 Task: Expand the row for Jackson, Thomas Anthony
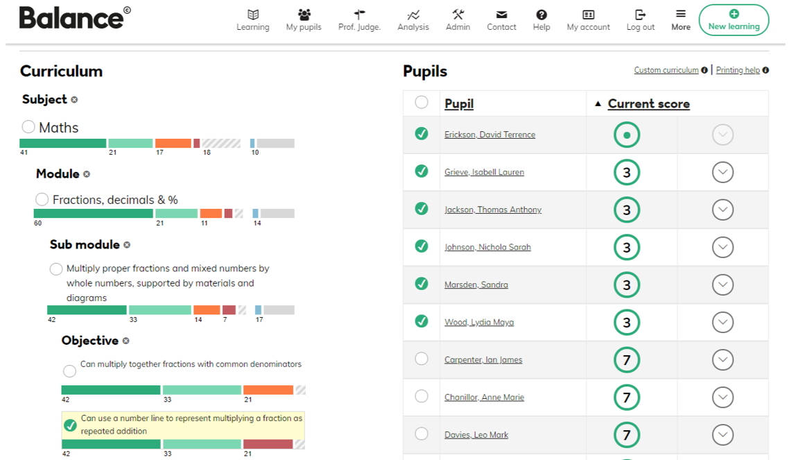722,210
